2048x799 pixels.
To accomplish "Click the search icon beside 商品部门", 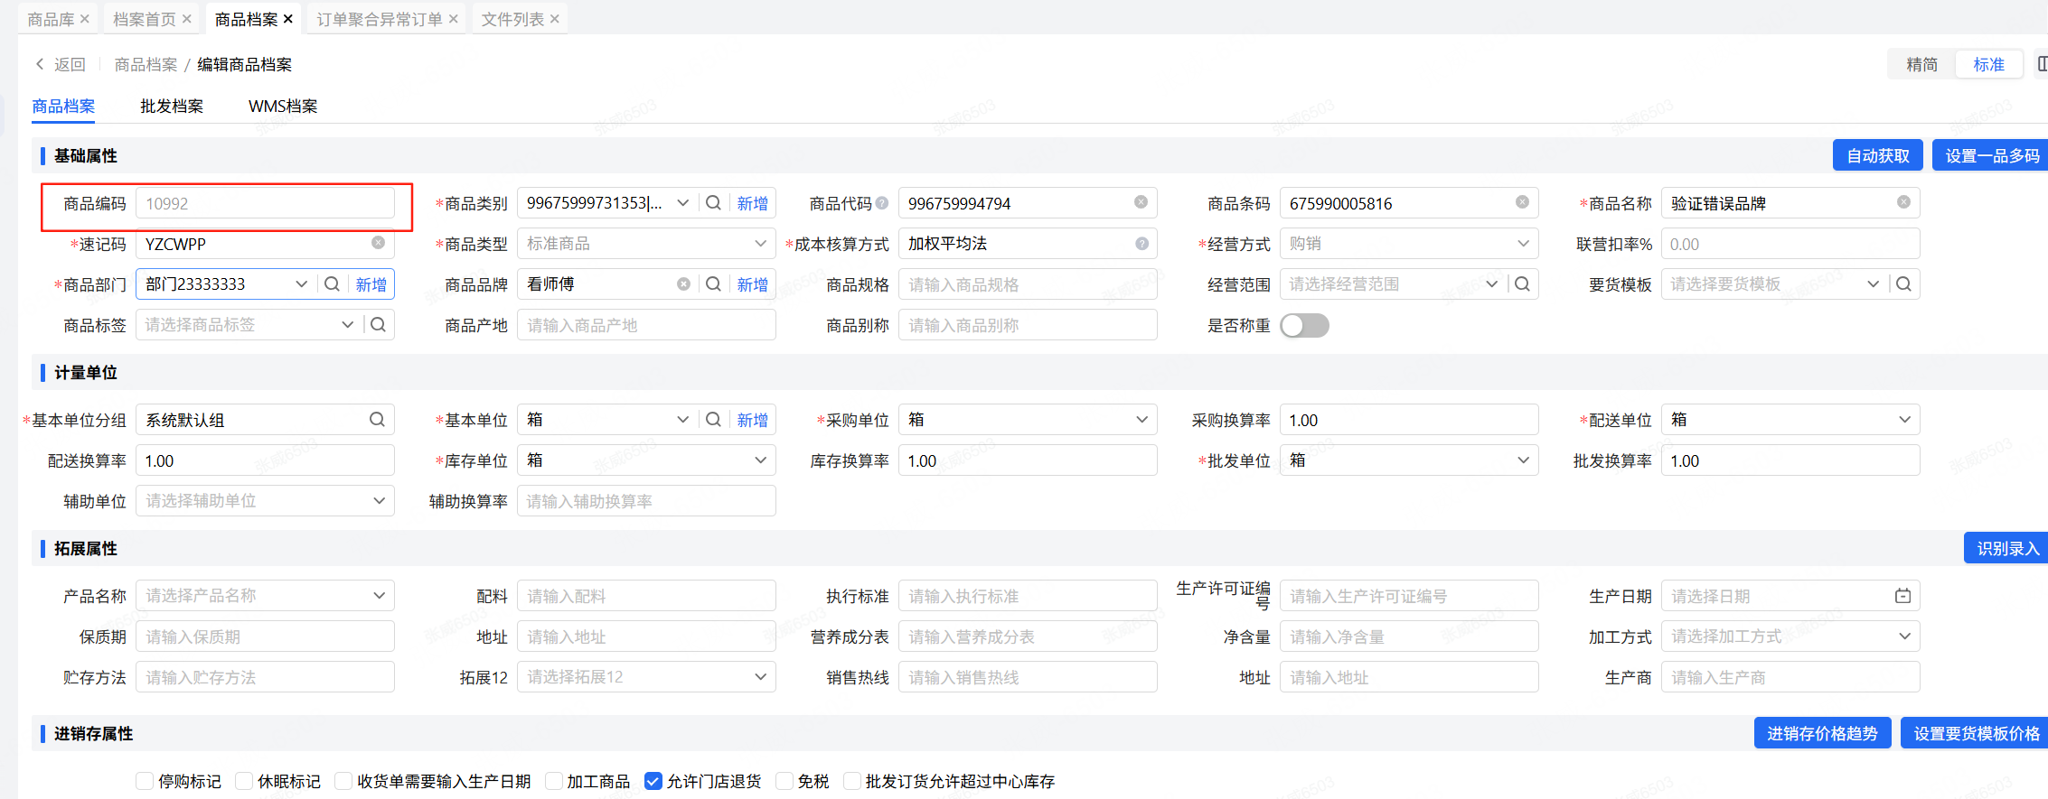I will 332,284.
